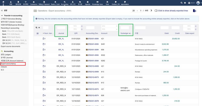
Task: Click the Accounting Doc. filter input
Action: [90, 28]
